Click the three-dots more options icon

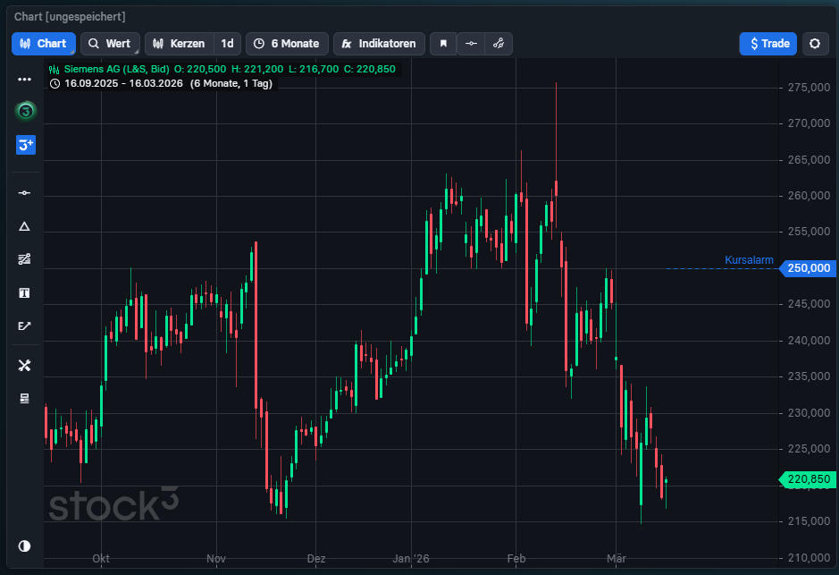click(x=25, y=79)
